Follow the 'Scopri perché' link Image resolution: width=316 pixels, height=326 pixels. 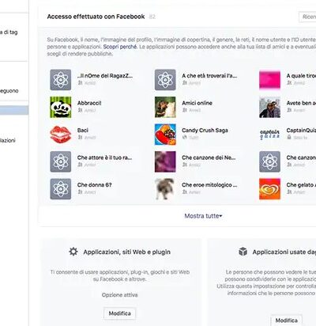pos(120,47)
